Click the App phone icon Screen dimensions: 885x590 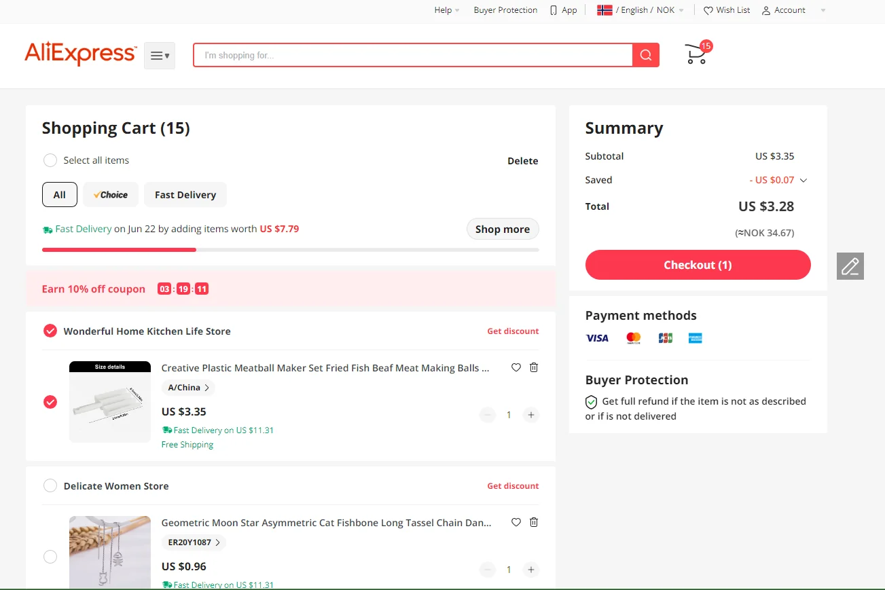(554, 10)
